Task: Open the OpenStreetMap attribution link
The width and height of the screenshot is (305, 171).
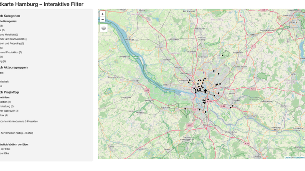Action: 300,158
